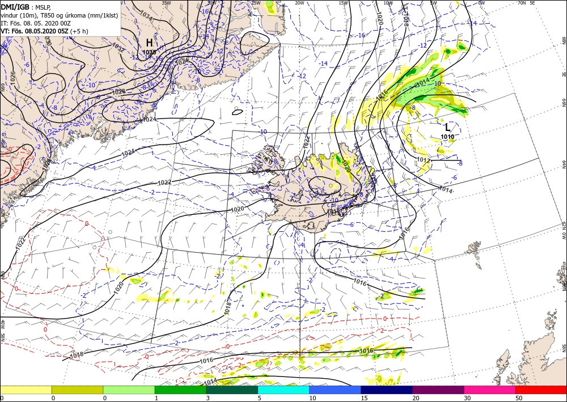Click the '1012' isobar label

tap(424, 160)
